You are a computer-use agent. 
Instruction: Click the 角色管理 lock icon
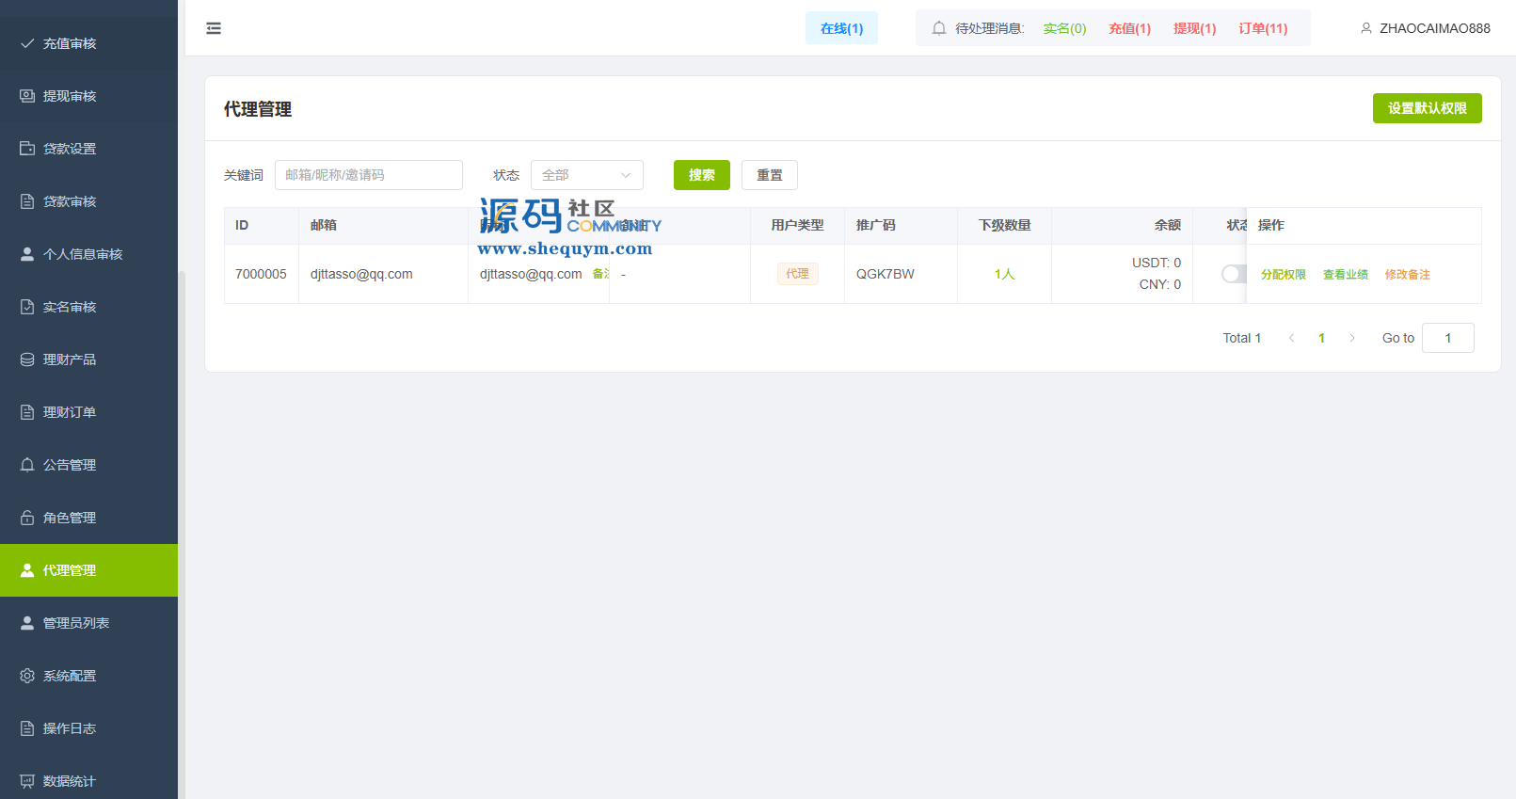(27, 518)
